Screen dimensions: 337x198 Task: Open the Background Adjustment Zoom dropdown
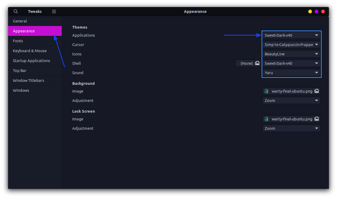(291, 100)
